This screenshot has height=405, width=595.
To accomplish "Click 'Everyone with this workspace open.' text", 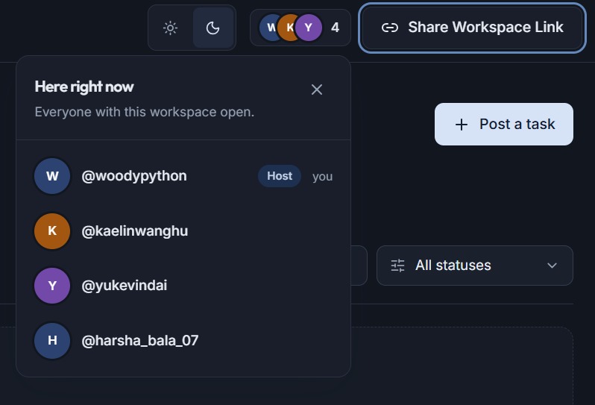I will pyautogui.click(x=145, y=112).
